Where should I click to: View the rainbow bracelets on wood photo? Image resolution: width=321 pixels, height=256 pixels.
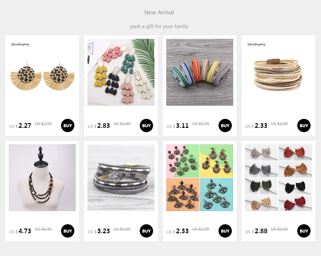tap(200, 72)
